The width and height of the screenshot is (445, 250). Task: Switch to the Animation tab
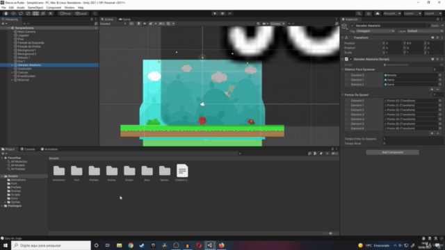click(x=49, y=149)
